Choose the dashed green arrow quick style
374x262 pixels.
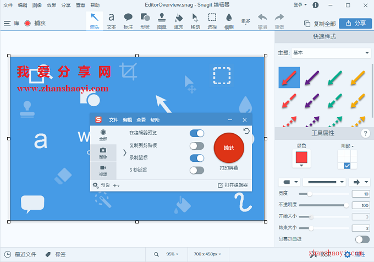coord(335,101)
